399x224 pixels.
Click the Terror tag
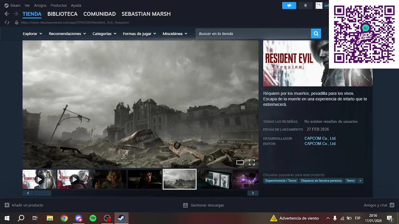coord(350,181)
